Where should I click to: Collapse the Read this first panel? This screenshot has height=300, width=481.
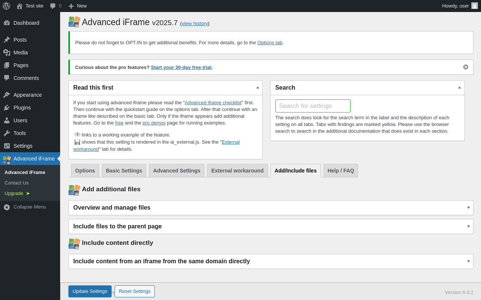(258, 87)
